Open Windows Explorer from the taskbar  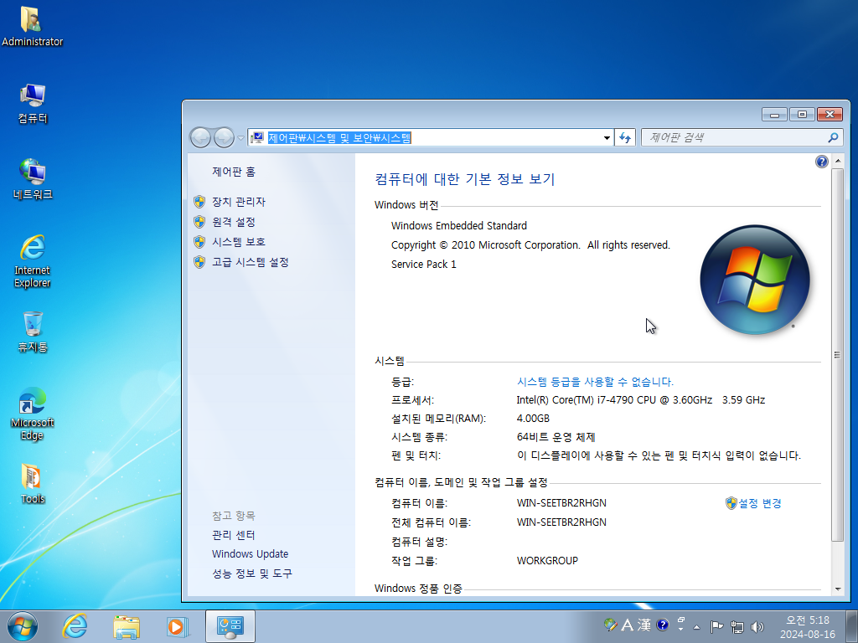pos(127,626)
